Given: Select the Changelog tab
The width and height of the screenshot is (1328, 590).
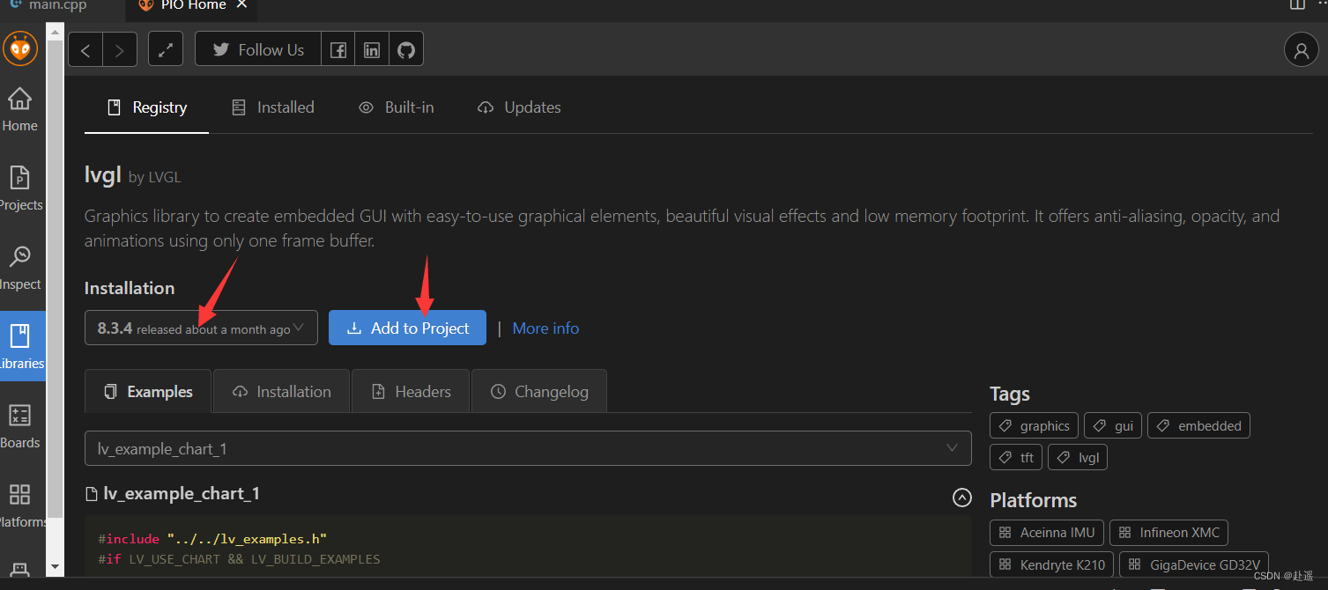Looking at the screenshot, I should click(x=539, y=392).
